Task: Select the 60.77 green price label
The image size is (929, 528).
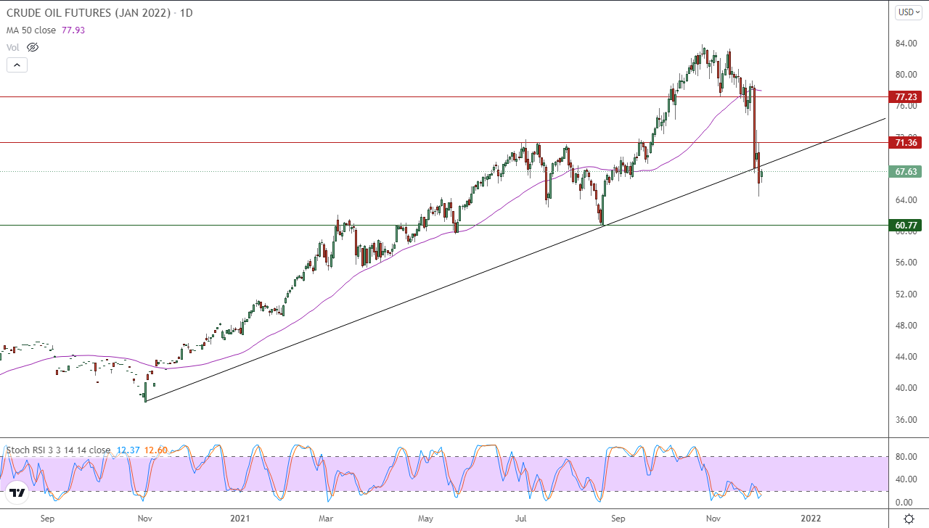Action: [x=906, y=226]
